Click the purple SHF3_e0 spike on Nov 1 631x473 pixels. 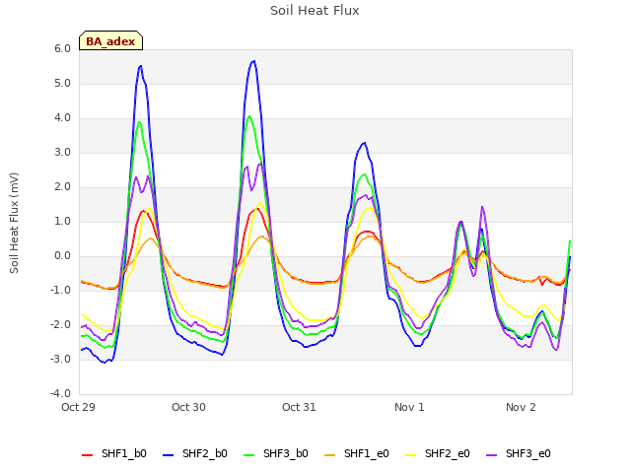[482, 207]
